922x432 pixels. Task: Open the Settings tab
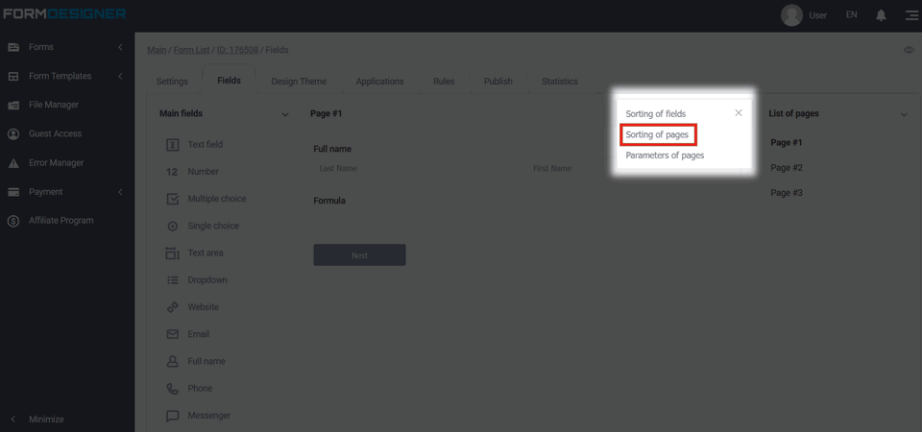pos(172,82)
